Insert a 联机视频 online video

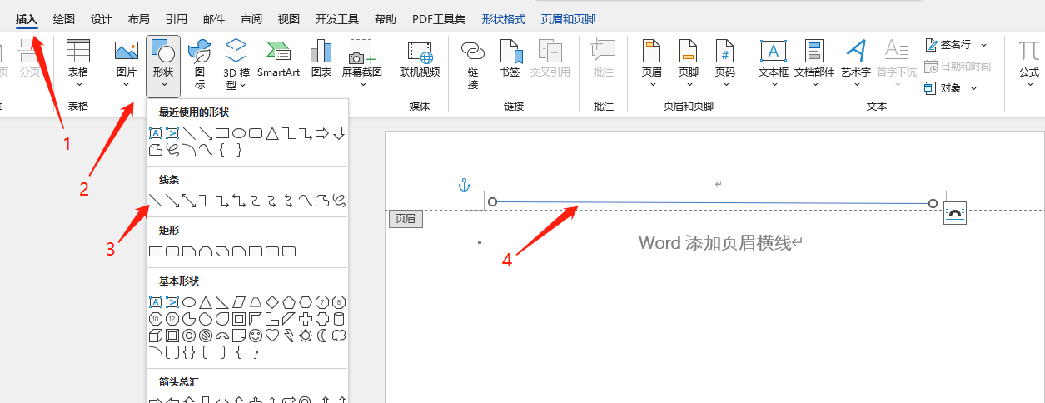coord(420,58)
